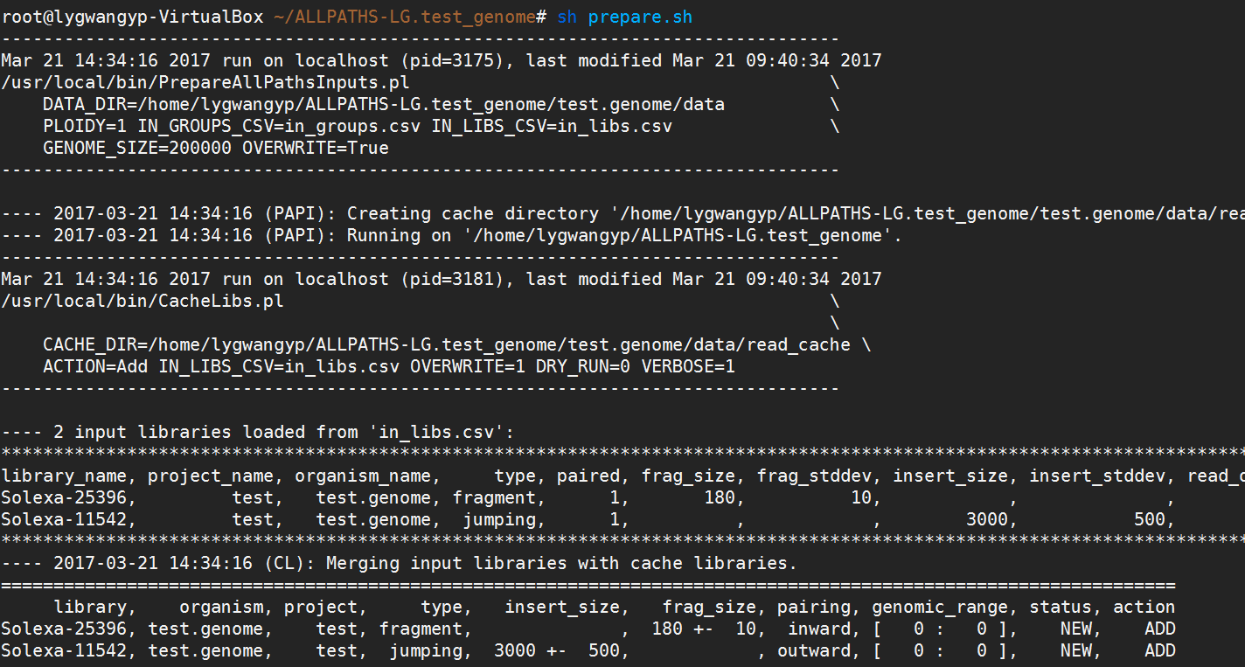Click the 'sh prepare.sh' command text

tap(624, 17)
